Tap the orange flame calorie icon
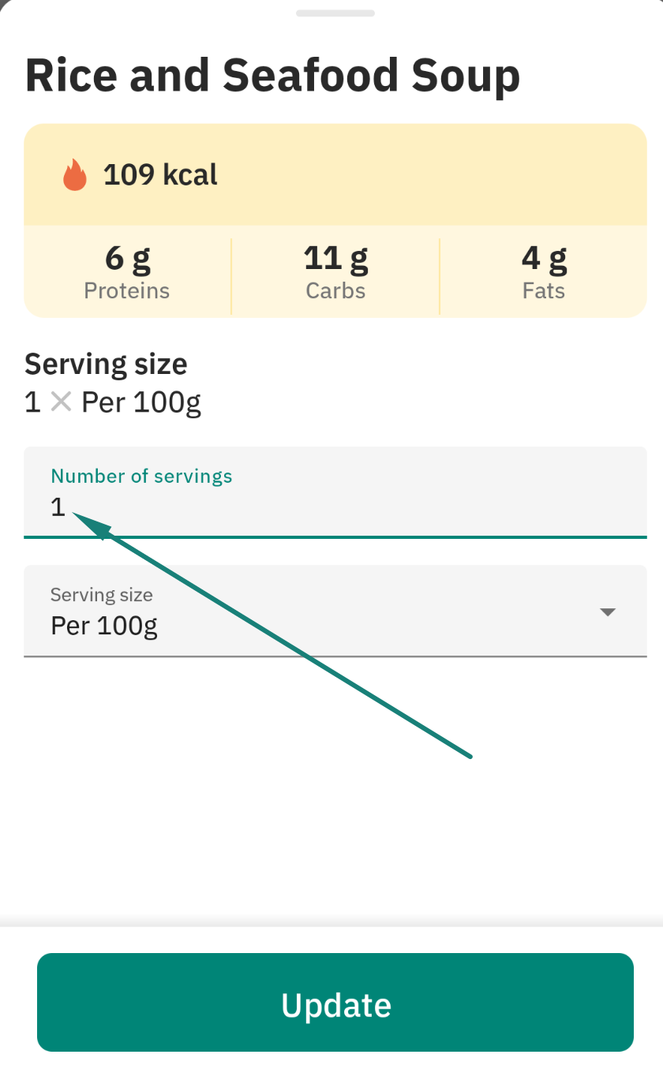 click(x=74, y=174)
